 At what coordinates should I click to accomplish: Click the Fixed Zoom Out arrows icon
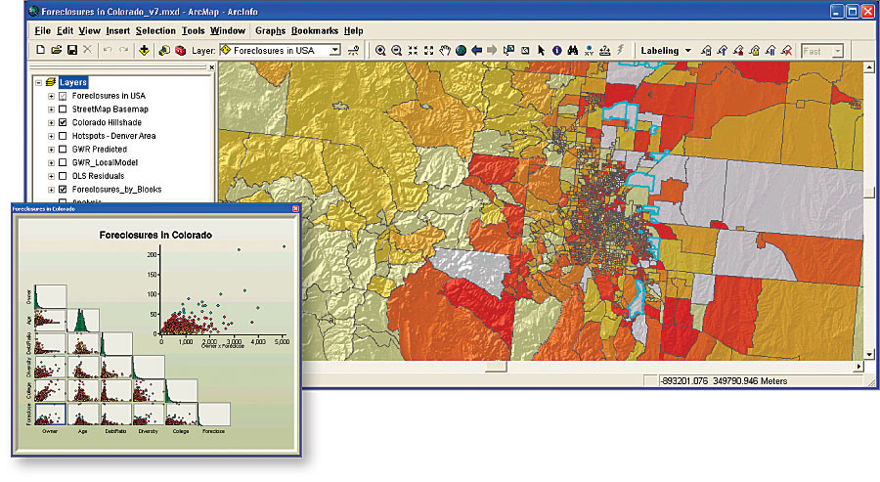[429, 51]
